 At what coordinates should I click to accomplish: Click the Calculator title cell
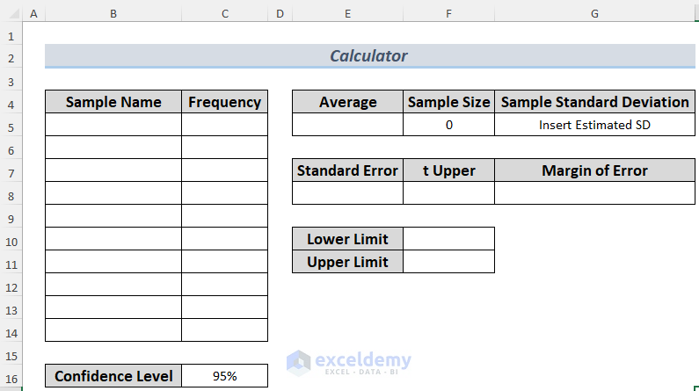(368, 56)
